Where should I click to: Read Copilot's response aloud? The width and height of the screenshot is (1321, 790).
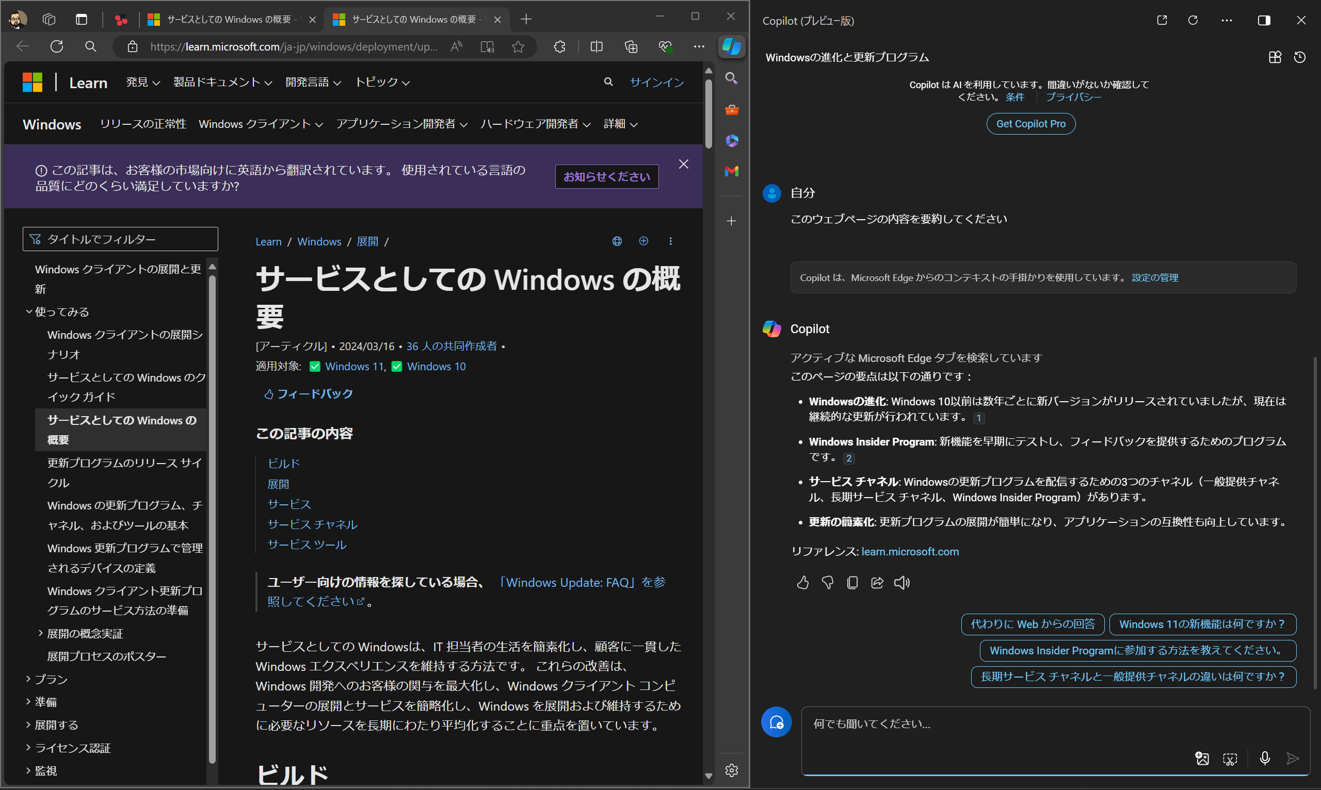coord(901,582)
